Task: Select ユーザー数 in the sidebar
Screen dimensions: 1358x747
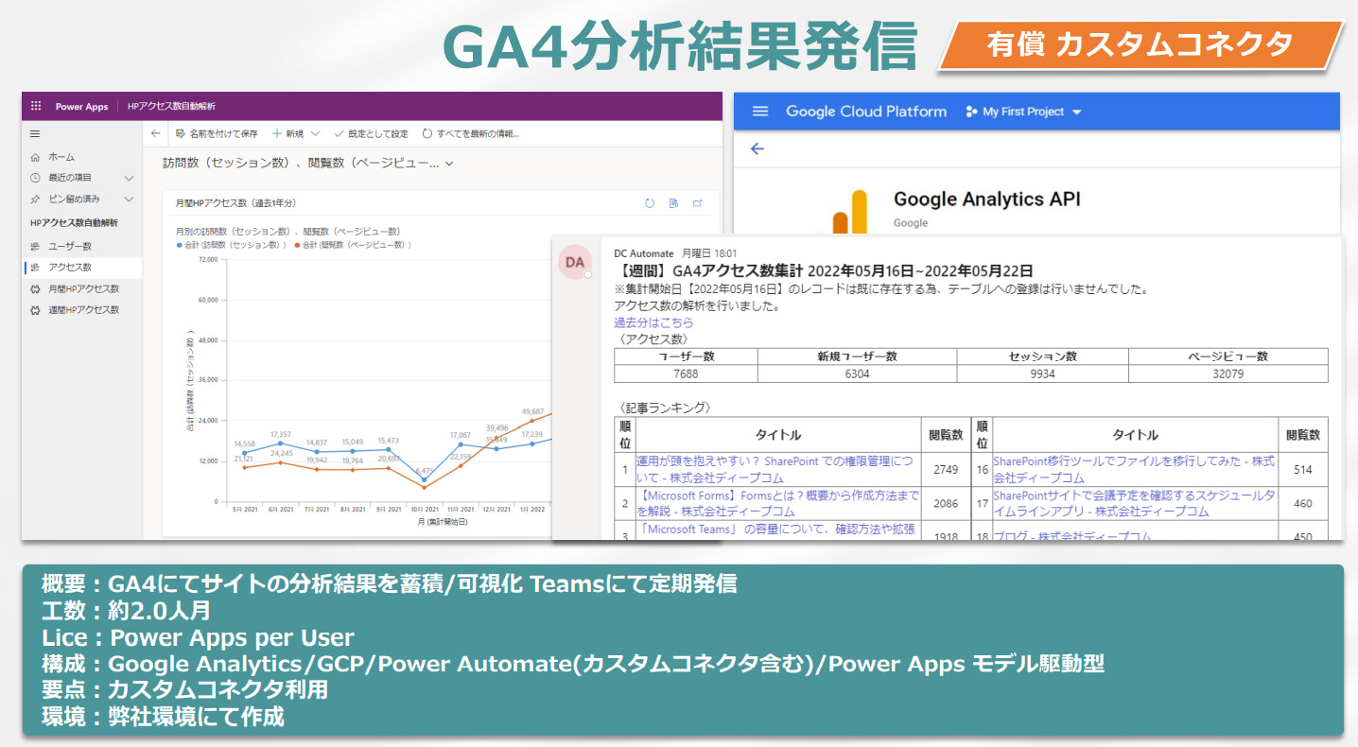Action: coord(70,247)
